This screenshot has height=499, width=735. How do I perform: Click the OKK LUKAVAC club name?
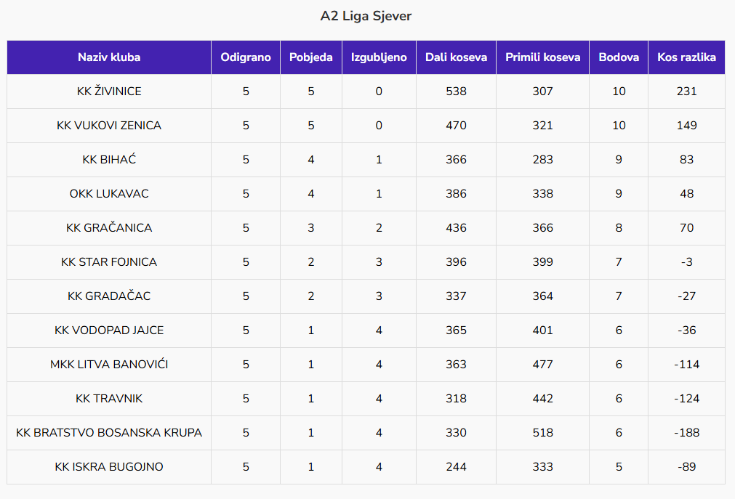109,194
